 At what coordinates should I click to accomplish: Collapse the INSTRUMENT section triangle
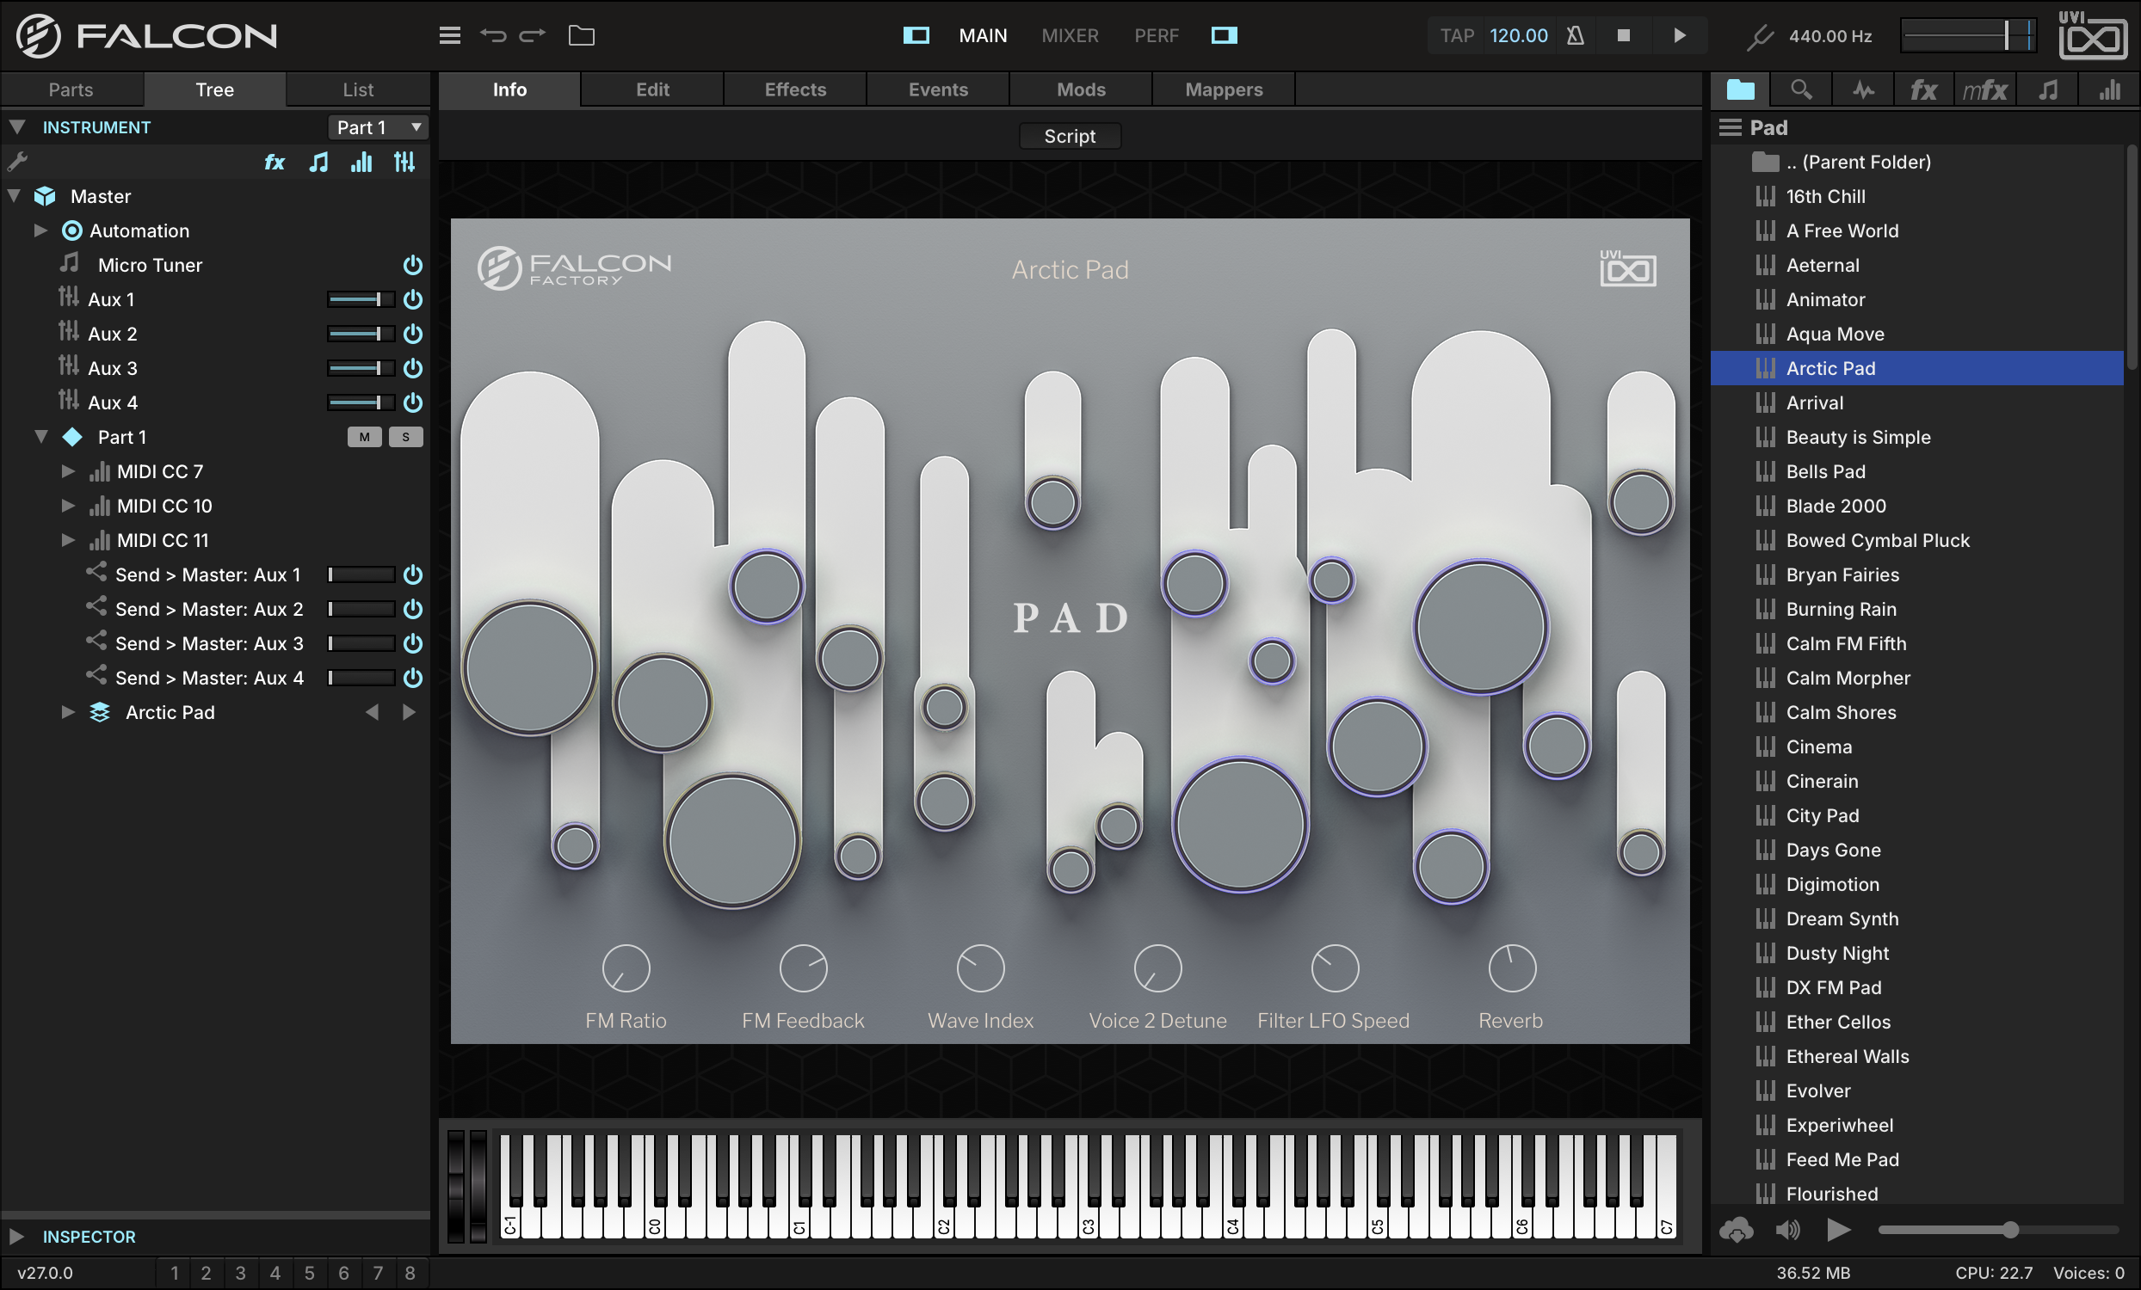pyautogui.click(x=16, y=126)
